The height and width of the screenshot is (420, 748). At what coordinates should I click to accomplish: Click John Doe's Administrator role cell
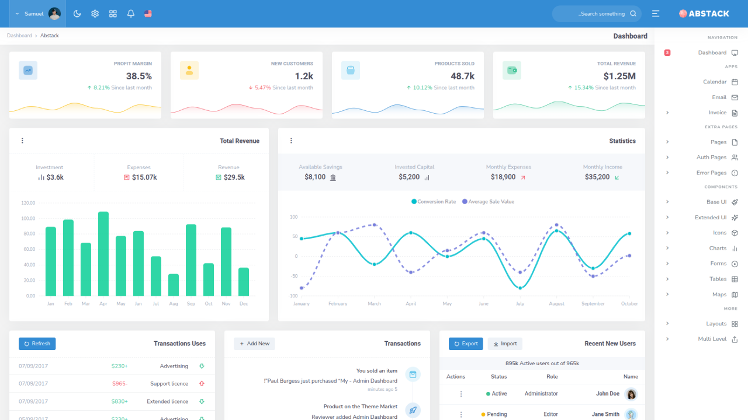pos(541,394)
